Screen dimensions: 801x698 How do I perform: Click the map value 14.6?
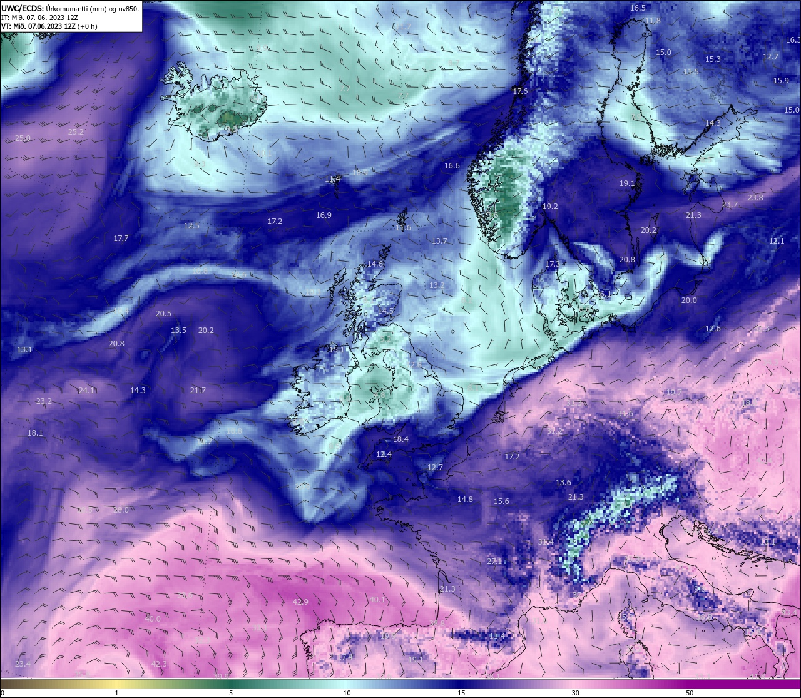(x=375, y=264)
